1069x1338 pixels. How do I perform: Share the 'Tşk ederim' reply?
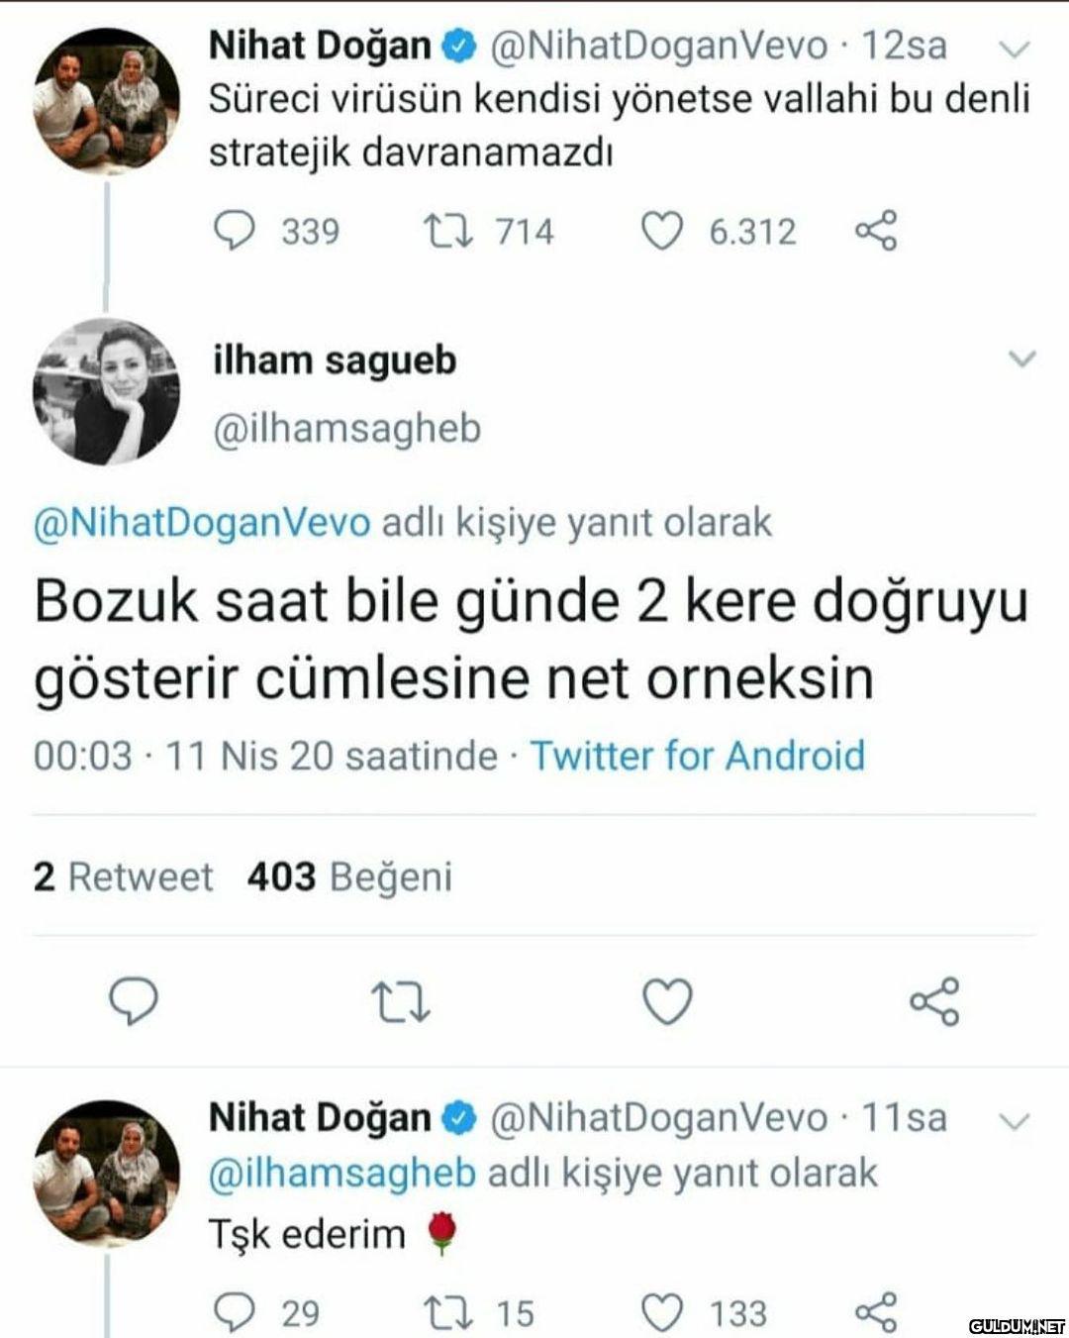click(875, 1313)
